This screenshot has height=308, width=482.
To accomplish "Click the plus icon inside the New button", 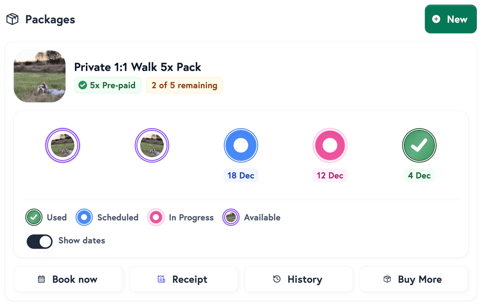I will tap(436, 19).
